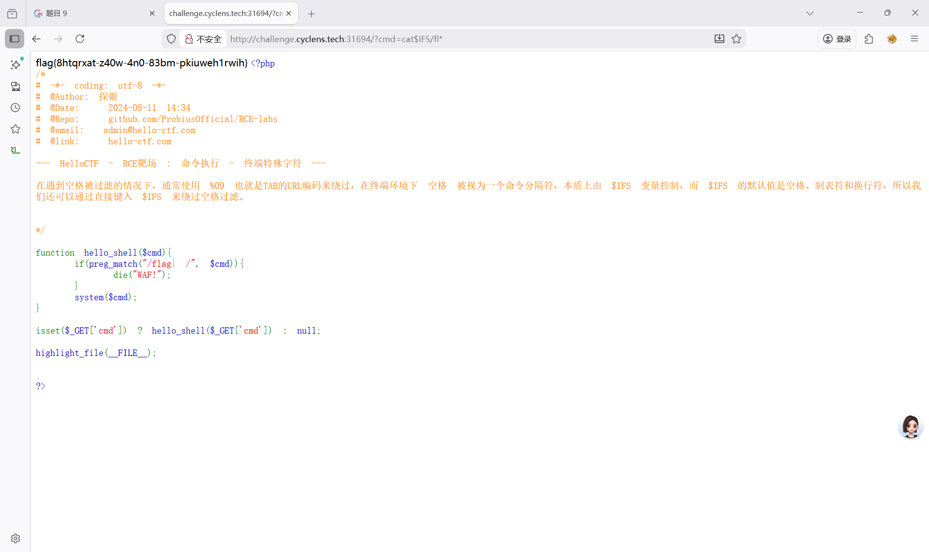The width and height of the screenshot is (929, 552).
Task: Toggle the browser sidebar button
Action: (15, 39)
